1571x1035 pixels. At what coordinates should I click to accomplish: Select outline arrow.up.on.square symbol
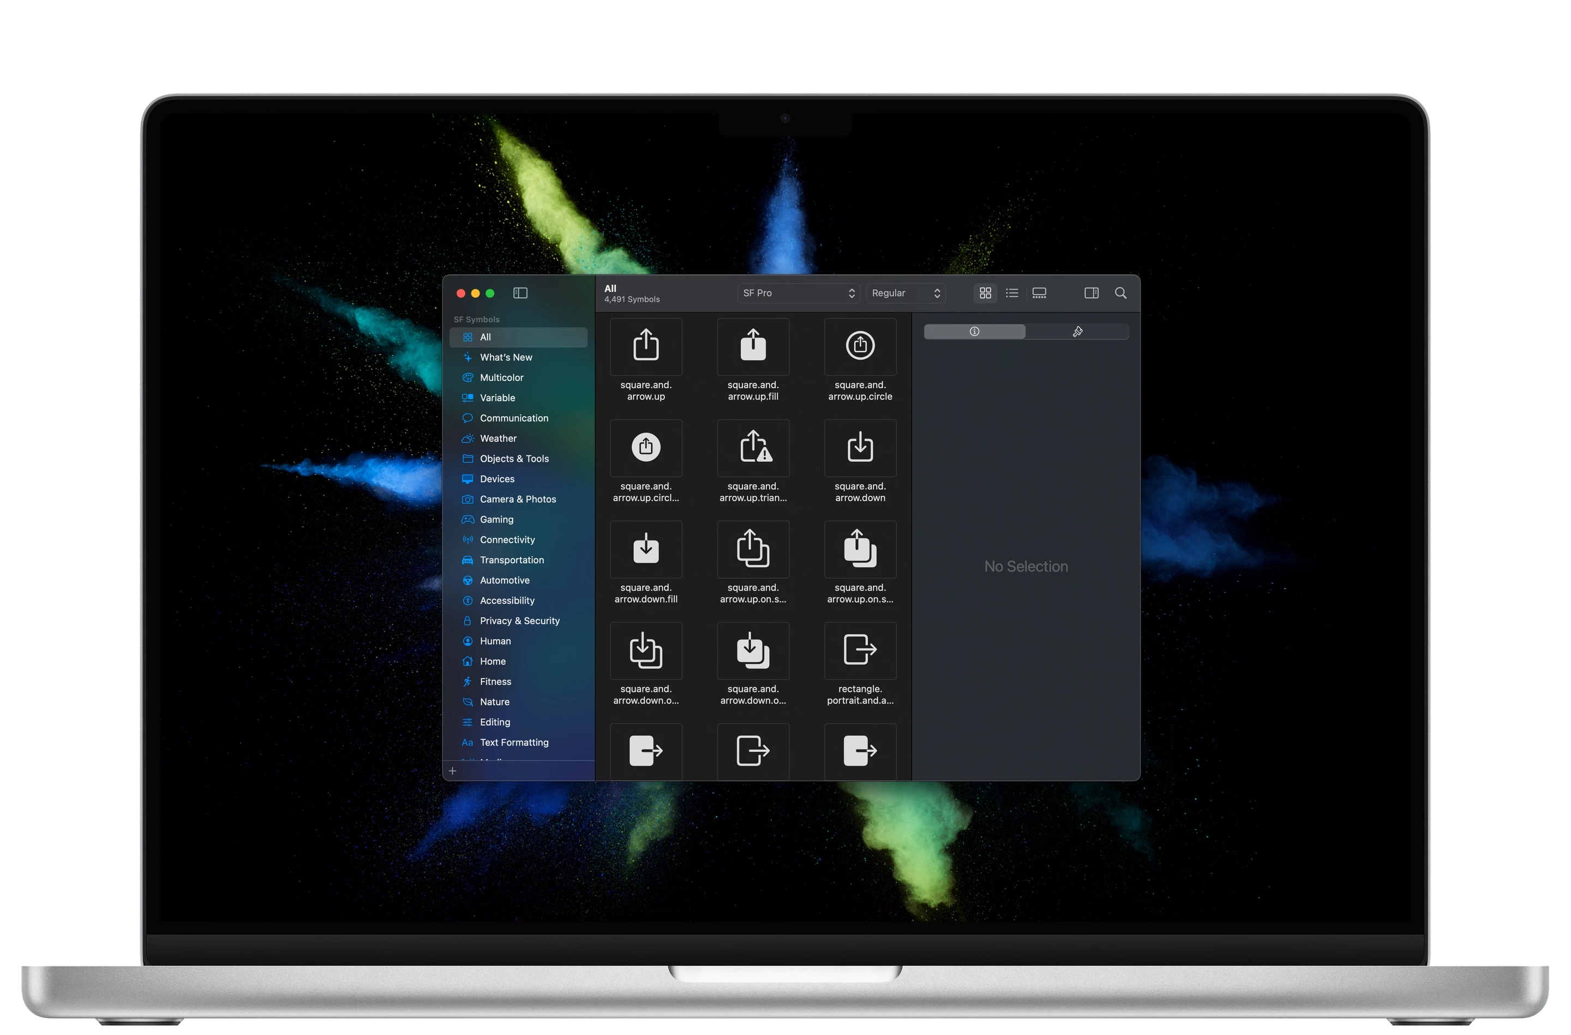pyautogui.click(x=752, y=549)
